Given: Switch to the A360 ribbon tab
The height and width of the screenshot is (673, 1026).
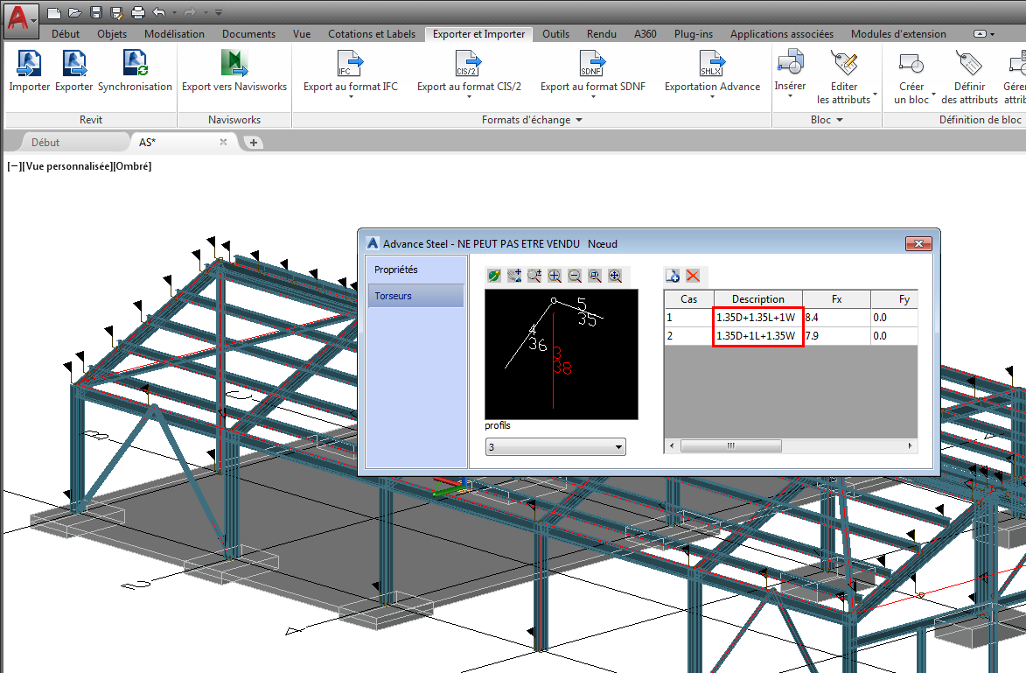Looking at the screenshot, I should pos(646,34).
